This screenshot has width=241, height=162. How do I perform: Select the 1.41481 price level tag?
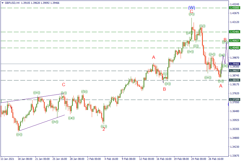click(235, 32)
